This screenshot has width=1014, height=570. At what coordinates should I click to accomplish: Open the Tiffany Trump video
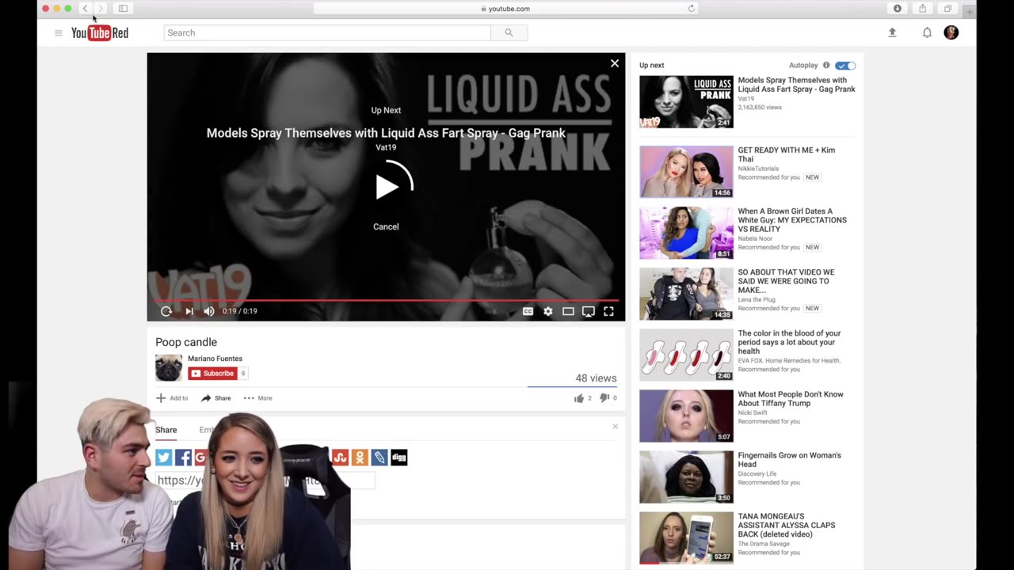click(791, 398)
